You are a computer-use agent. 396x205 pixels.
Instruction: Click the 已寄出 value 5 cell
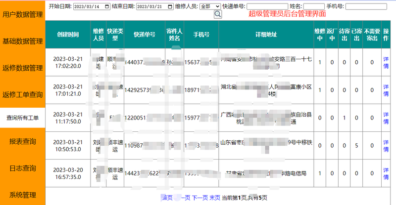click(x=356, y=146)
